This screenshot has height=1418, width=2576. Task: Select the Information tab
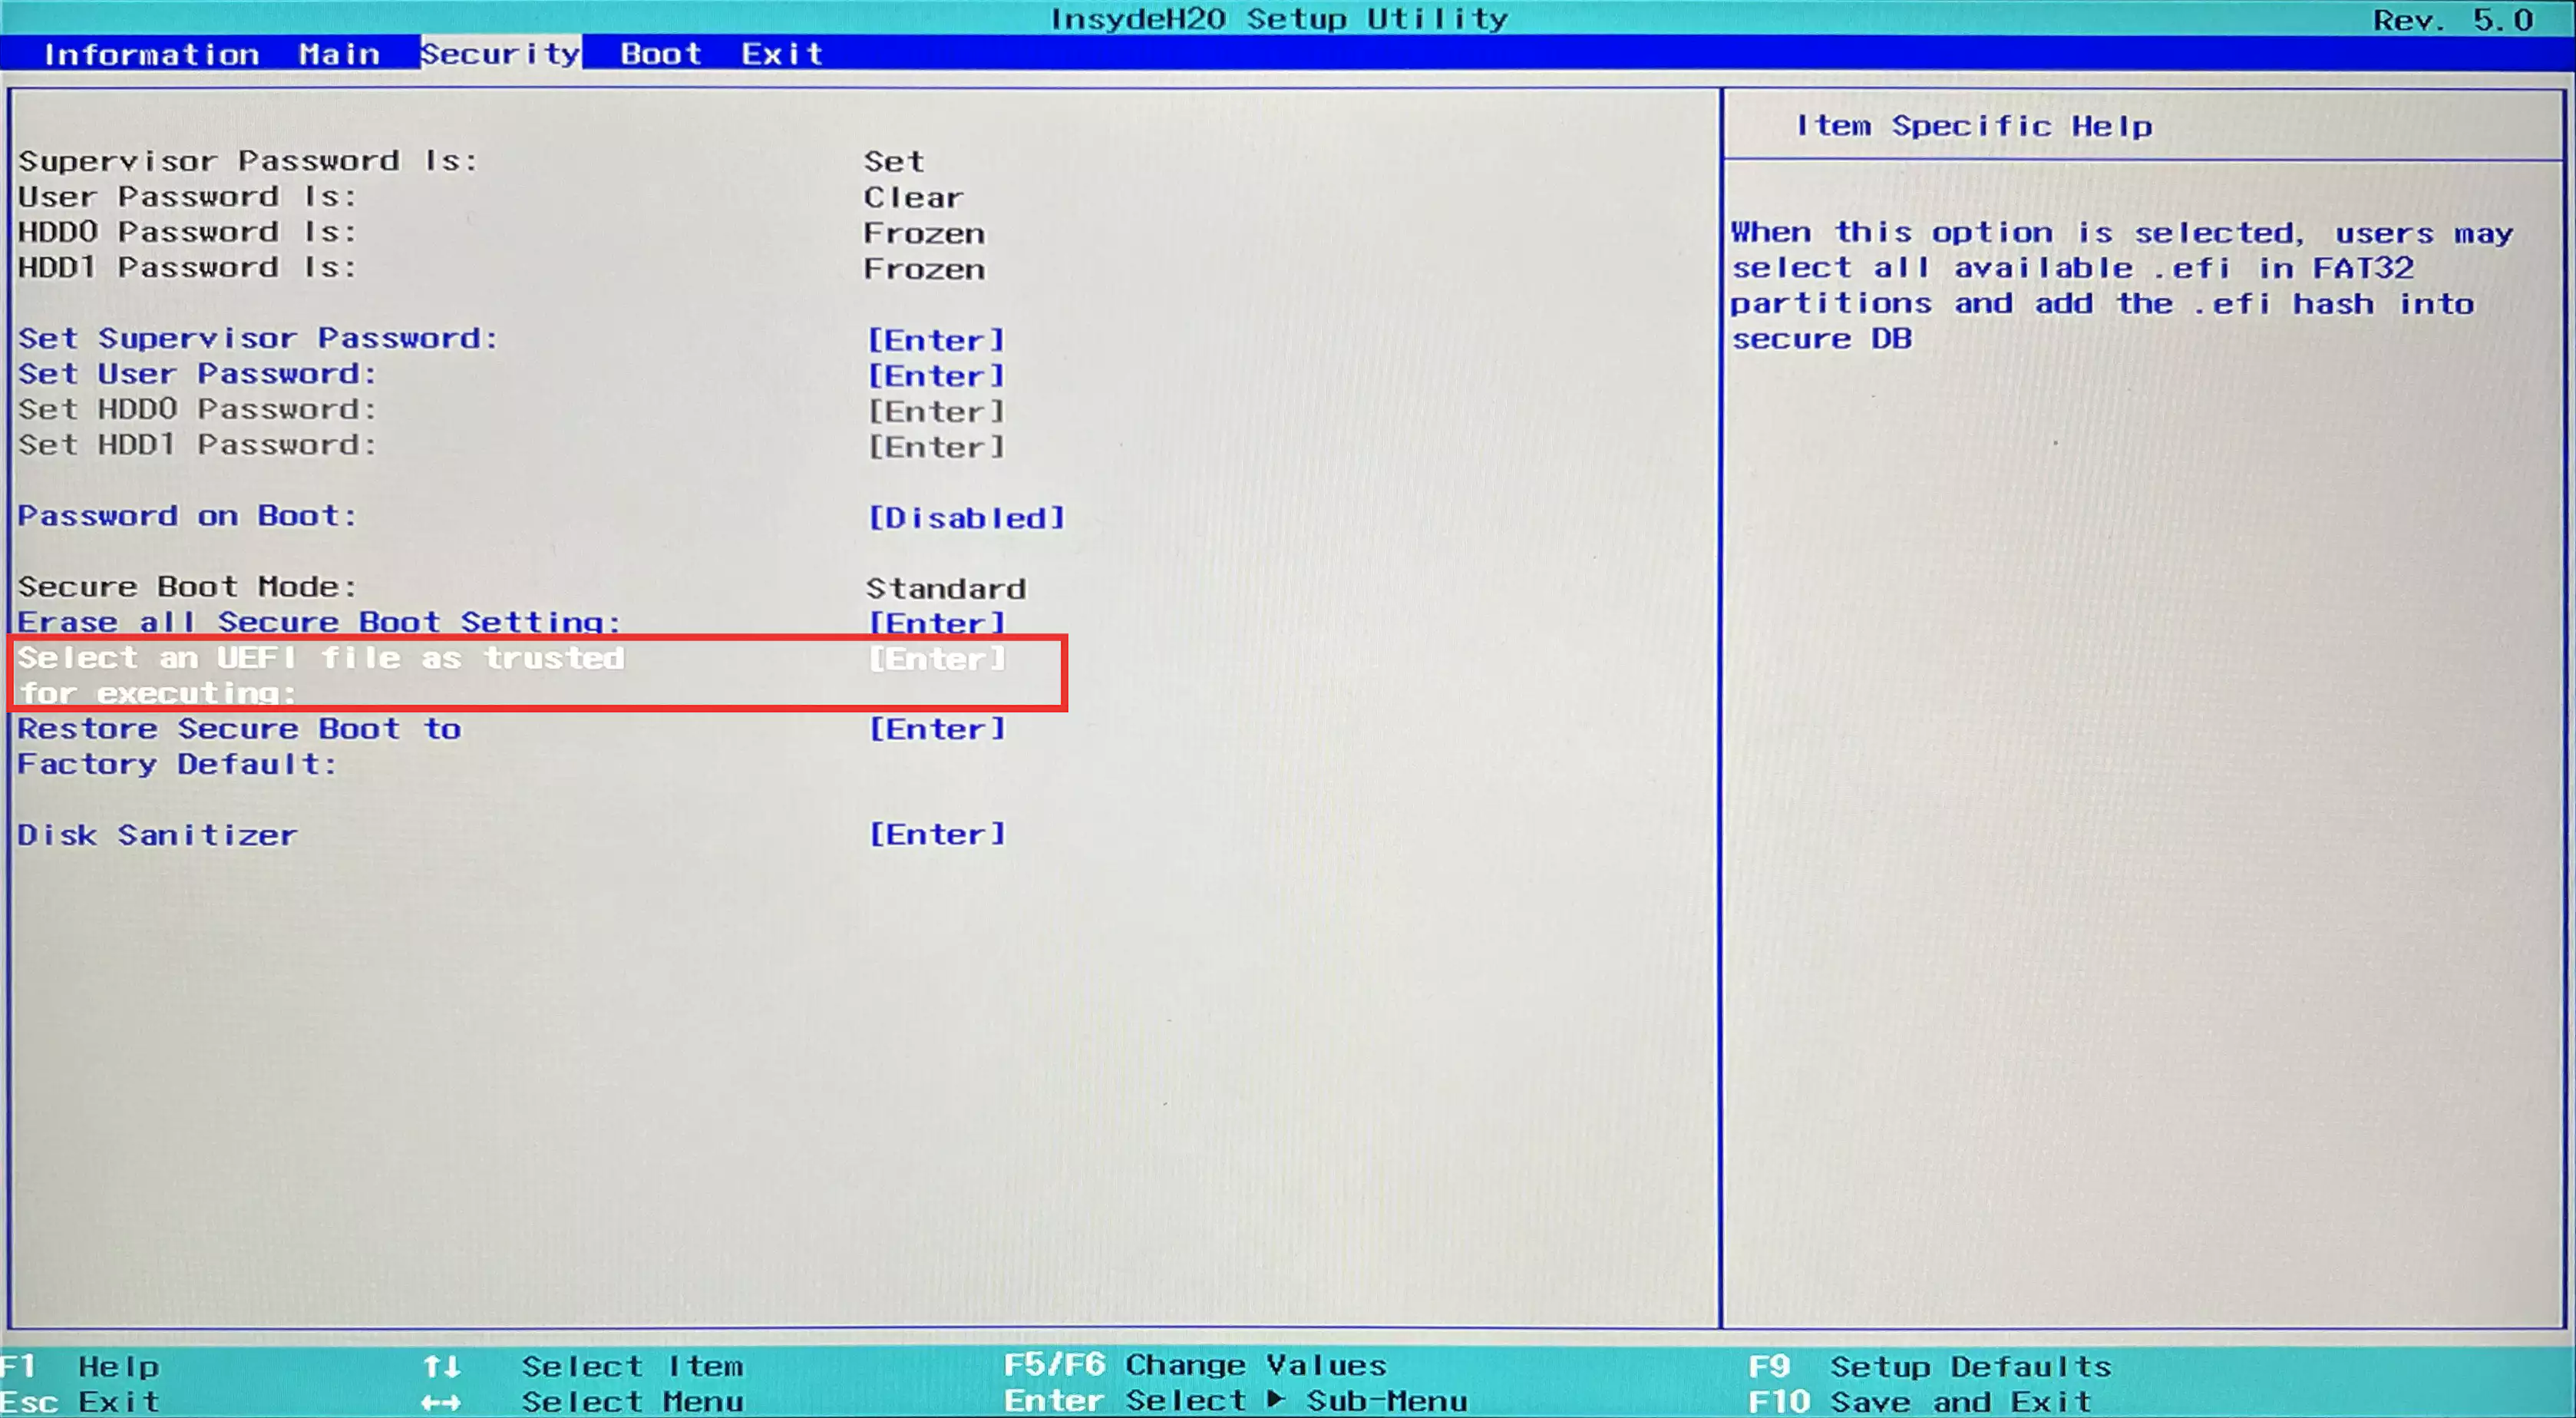coord(152,54)
